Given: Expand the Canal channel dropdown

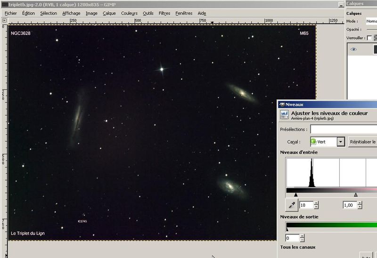Looking at the screenshot, I should (x=340, y=142).
